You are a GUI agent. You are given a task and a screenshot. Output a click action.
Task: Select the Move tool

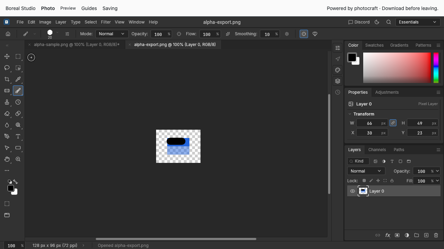pos(7,56)
